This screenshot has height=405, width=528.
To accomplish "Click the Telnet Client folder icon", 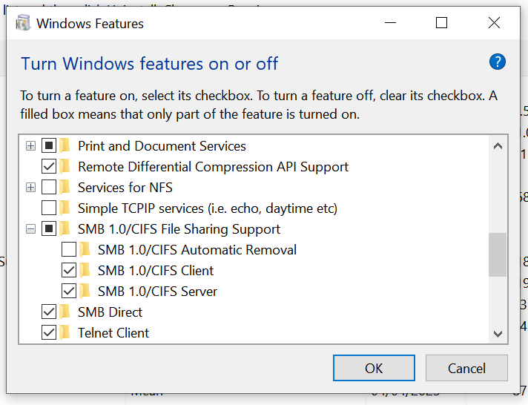I will (x=65, y=332).
